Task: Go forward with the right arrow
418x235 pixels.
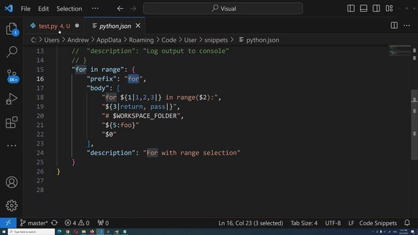Action: 133,8
